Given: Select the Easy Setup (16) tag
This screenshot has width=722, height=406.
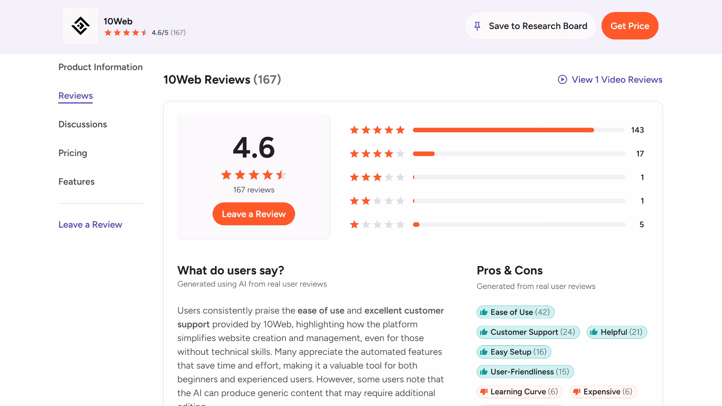Looking at the screenshot, I should coord(514,352).
